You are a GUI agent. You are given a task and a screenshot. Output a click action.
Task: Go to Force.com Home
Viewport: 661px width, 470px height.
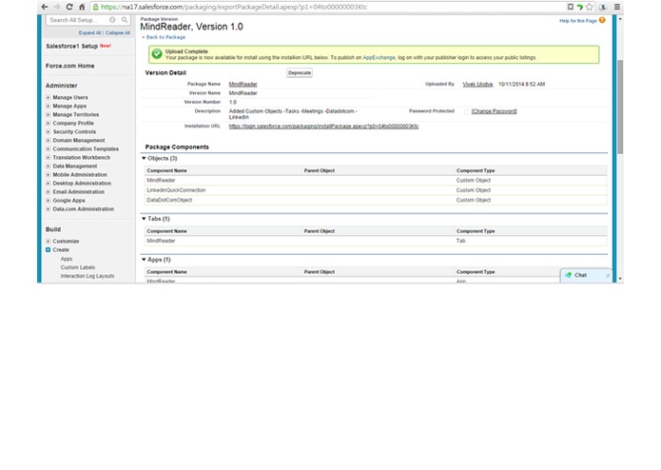click(70, 66)
